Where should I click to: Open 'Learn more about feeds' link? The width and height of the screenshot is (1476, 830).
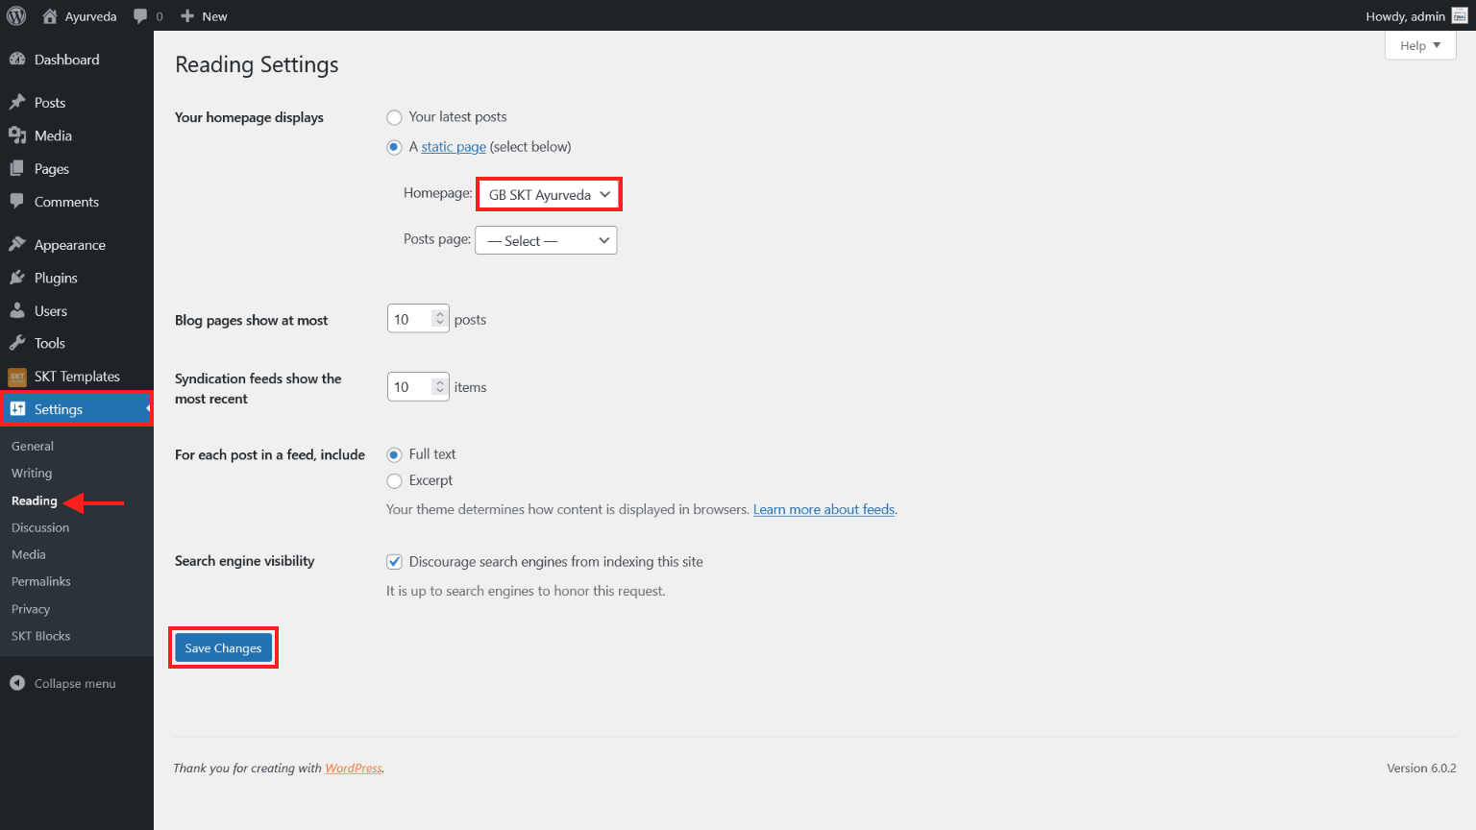coord(824,509)
